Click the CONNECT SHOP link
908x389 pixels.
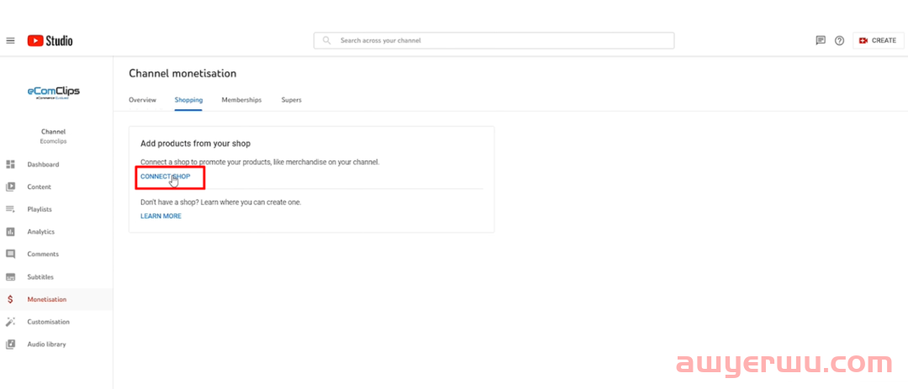click(x=166, y=176)
